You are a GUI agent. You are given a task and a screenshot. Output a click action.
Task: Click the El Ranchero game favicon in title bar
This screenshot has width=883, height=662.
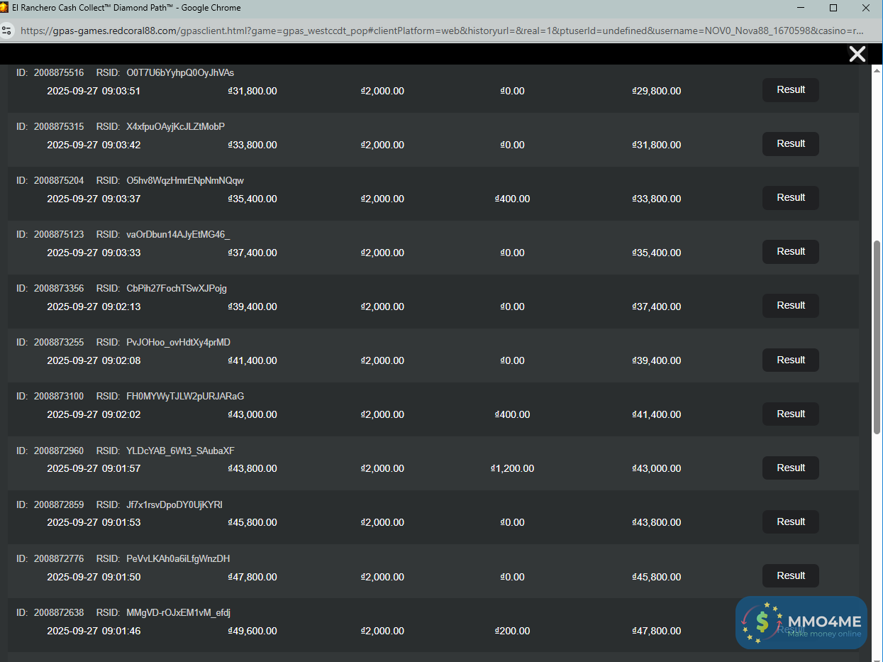pos(5,8)
